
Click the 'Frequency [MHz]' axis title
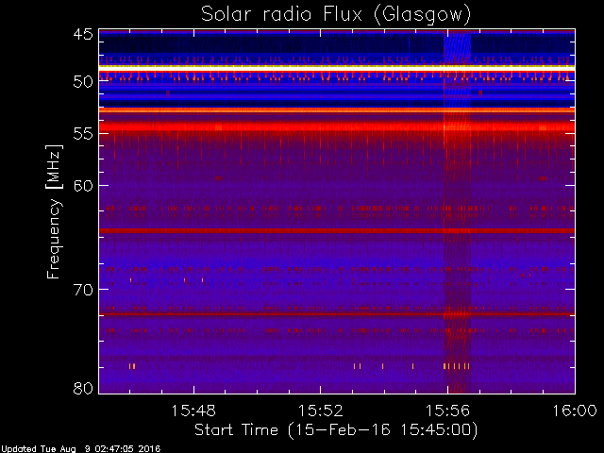click(x=54, y=211)
